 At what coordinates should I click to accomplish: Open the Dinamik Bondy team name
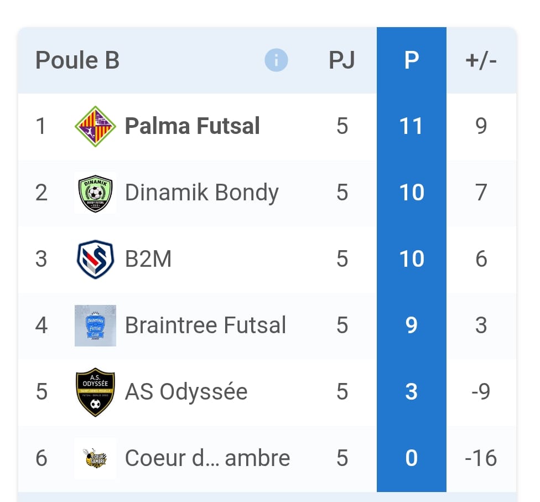(201, 193)
